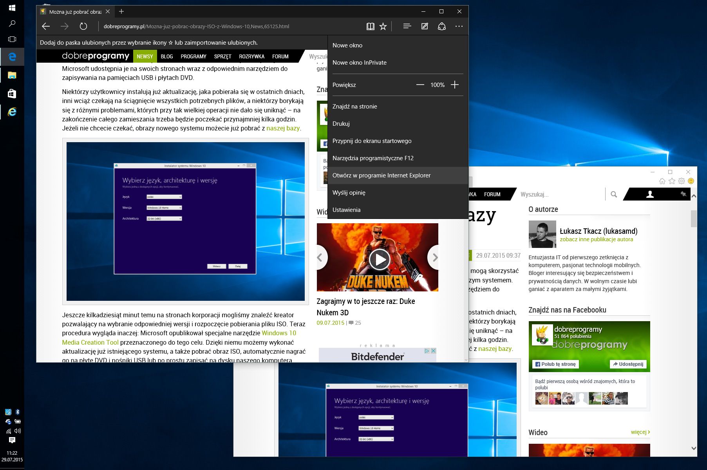Screen dimensions: 707x470
Task: Open Internet Explorer settings gear icon
Action: click(x=682, y=181)
